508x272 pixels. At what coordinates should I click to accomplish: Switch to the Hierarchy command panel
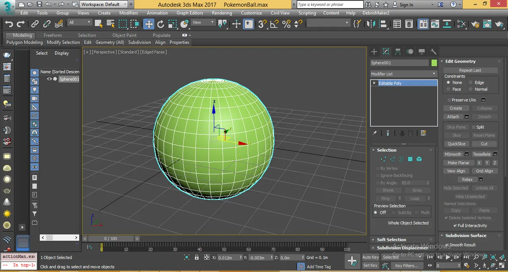coord(398,52)
